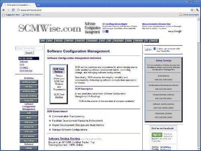Click the SCMWise.com site logo
The image size is (201, 151).
pos(49,28)
